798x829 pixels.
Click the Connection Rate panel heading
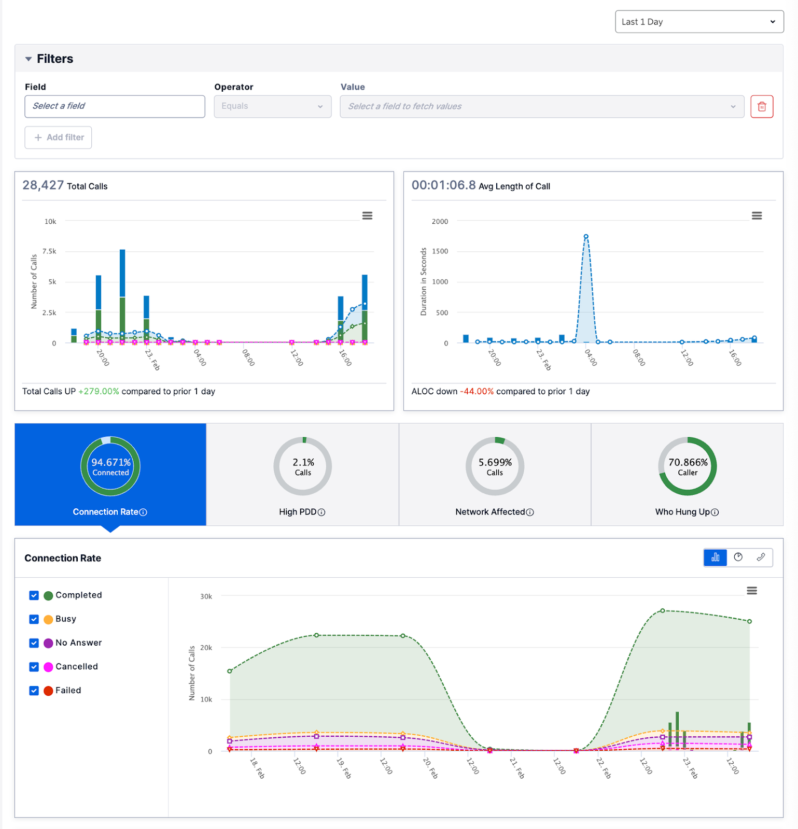point(63,559)
